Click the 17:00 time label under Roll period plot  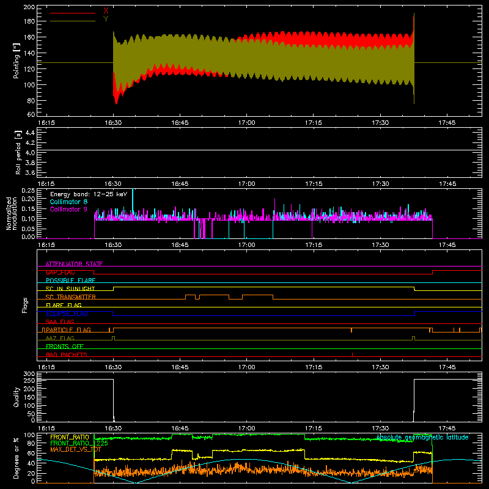tap(247, 184)
